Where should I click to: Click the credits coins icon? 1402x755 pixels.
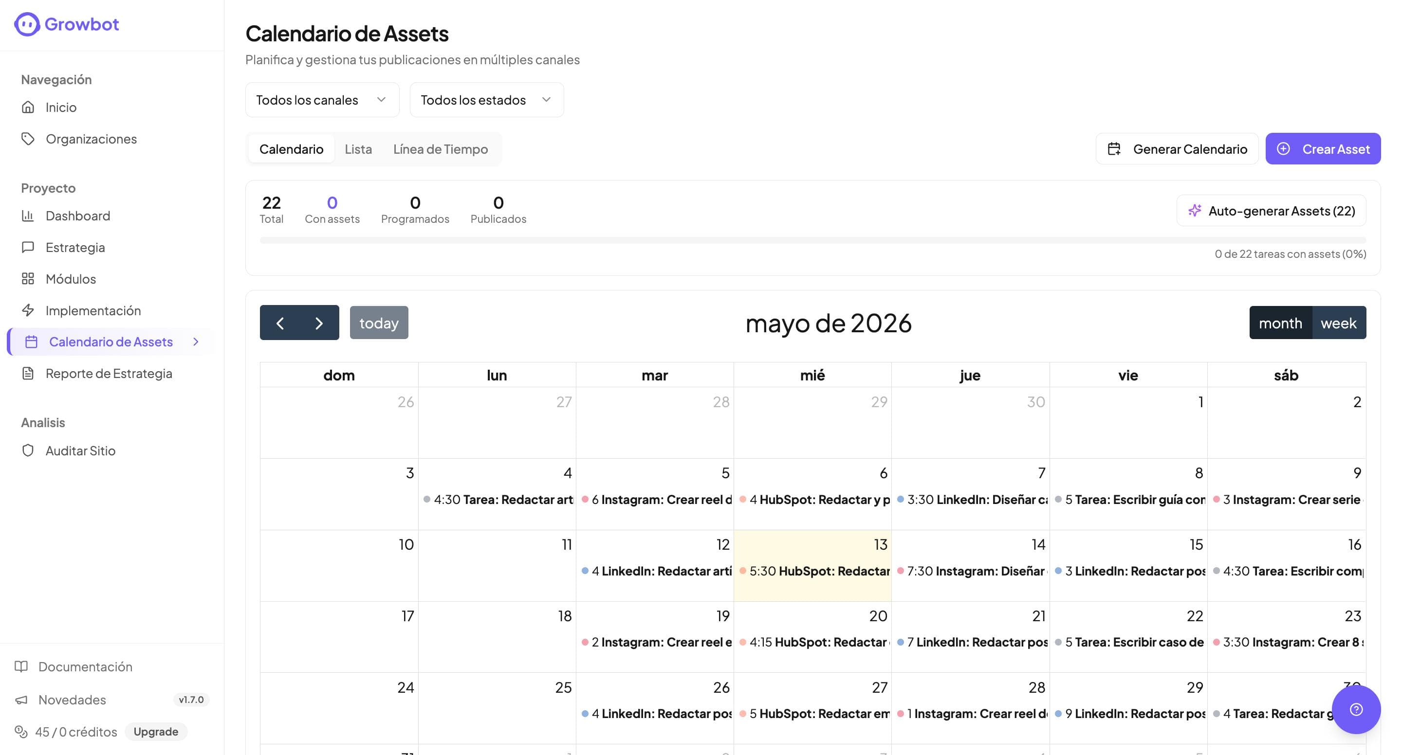pos(21,732)
